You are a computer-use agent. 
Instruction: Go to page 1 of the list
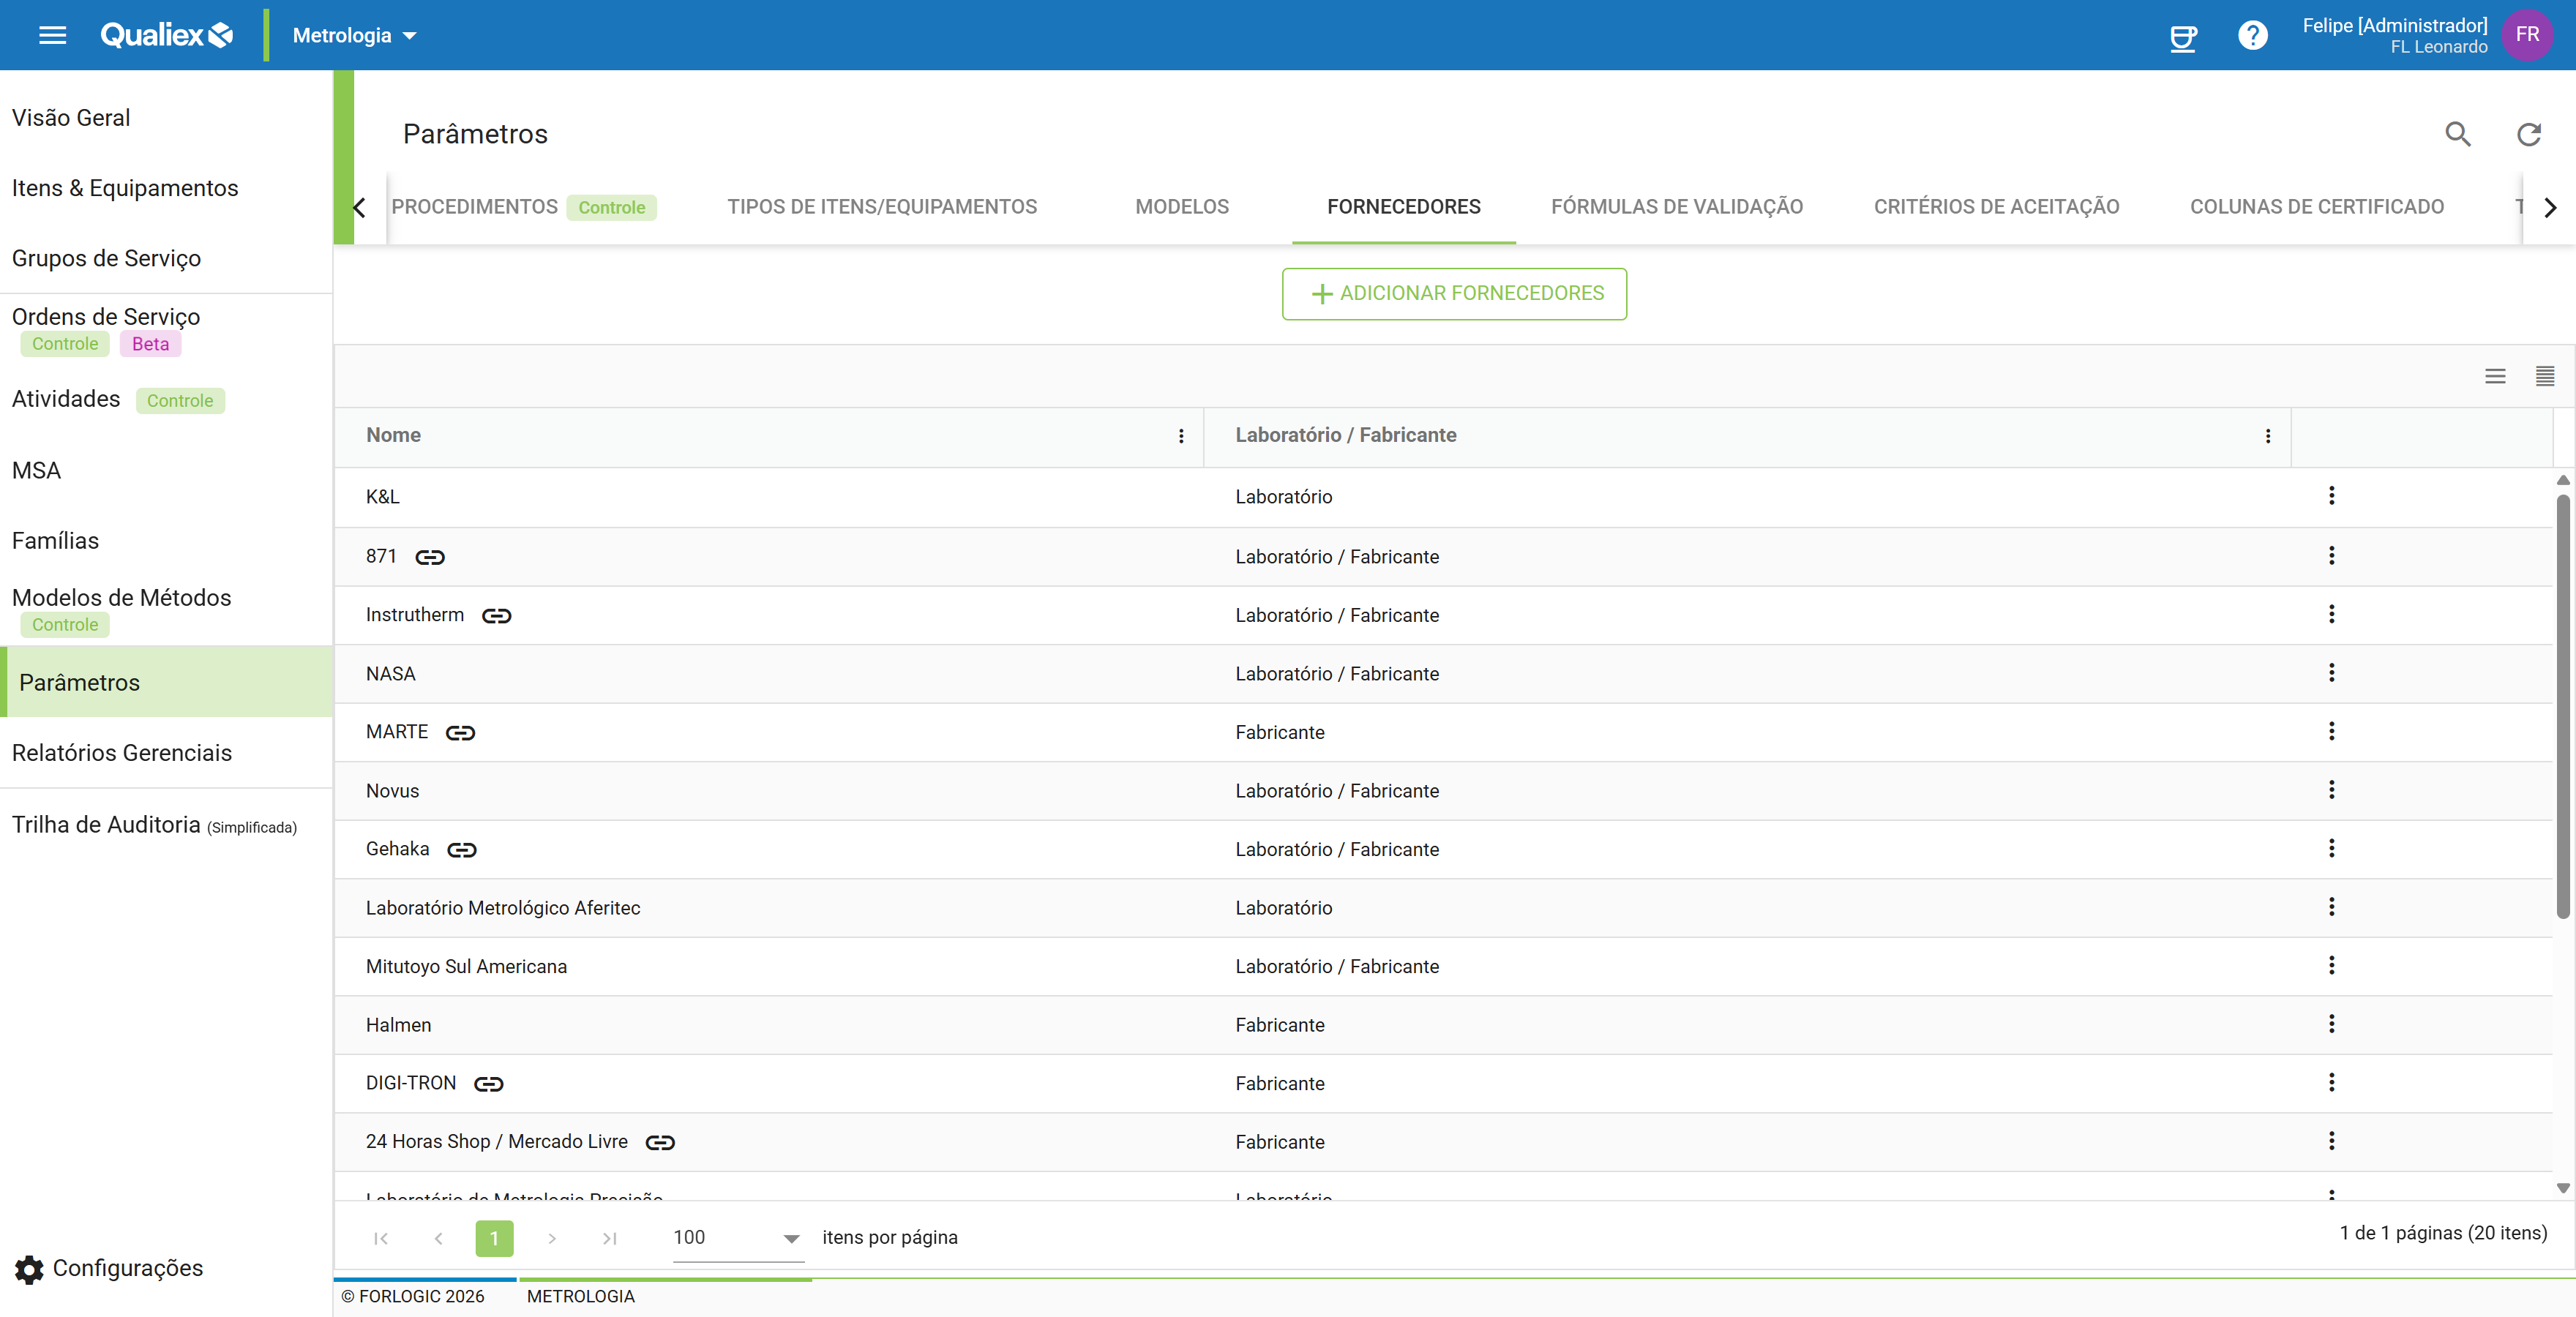(494, 1238)
